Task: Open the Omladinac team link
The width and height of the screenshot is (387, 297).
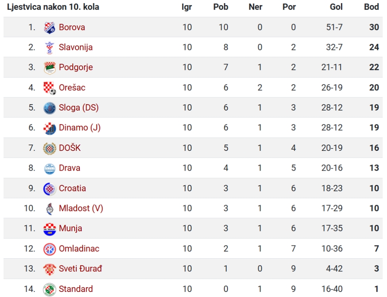Action: pyautogui.click(x=79, y=248)
